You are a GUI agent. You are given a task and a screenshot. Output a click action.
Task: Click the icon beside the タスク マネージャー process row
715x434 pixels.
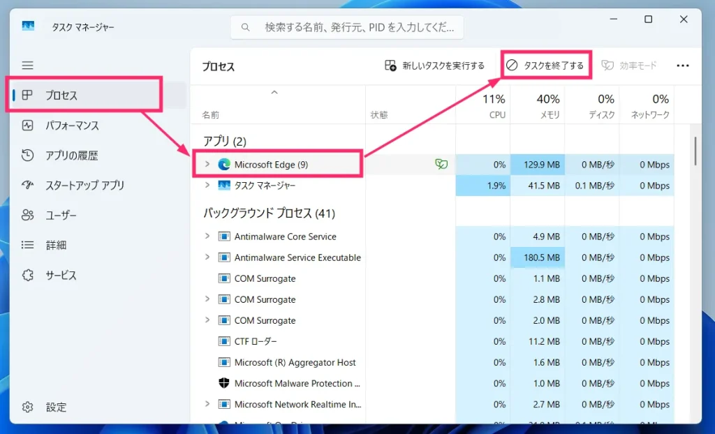pyautogui.click(x=224, y=186)
